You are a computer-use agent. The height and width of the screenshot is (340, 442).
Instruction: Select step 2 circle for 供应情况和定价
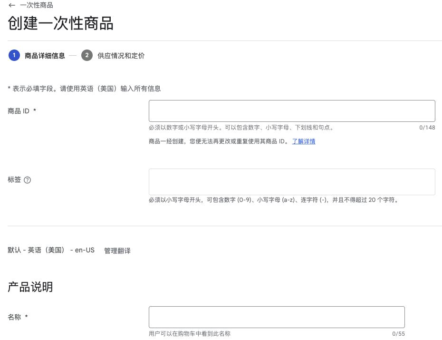pos(87,55)
